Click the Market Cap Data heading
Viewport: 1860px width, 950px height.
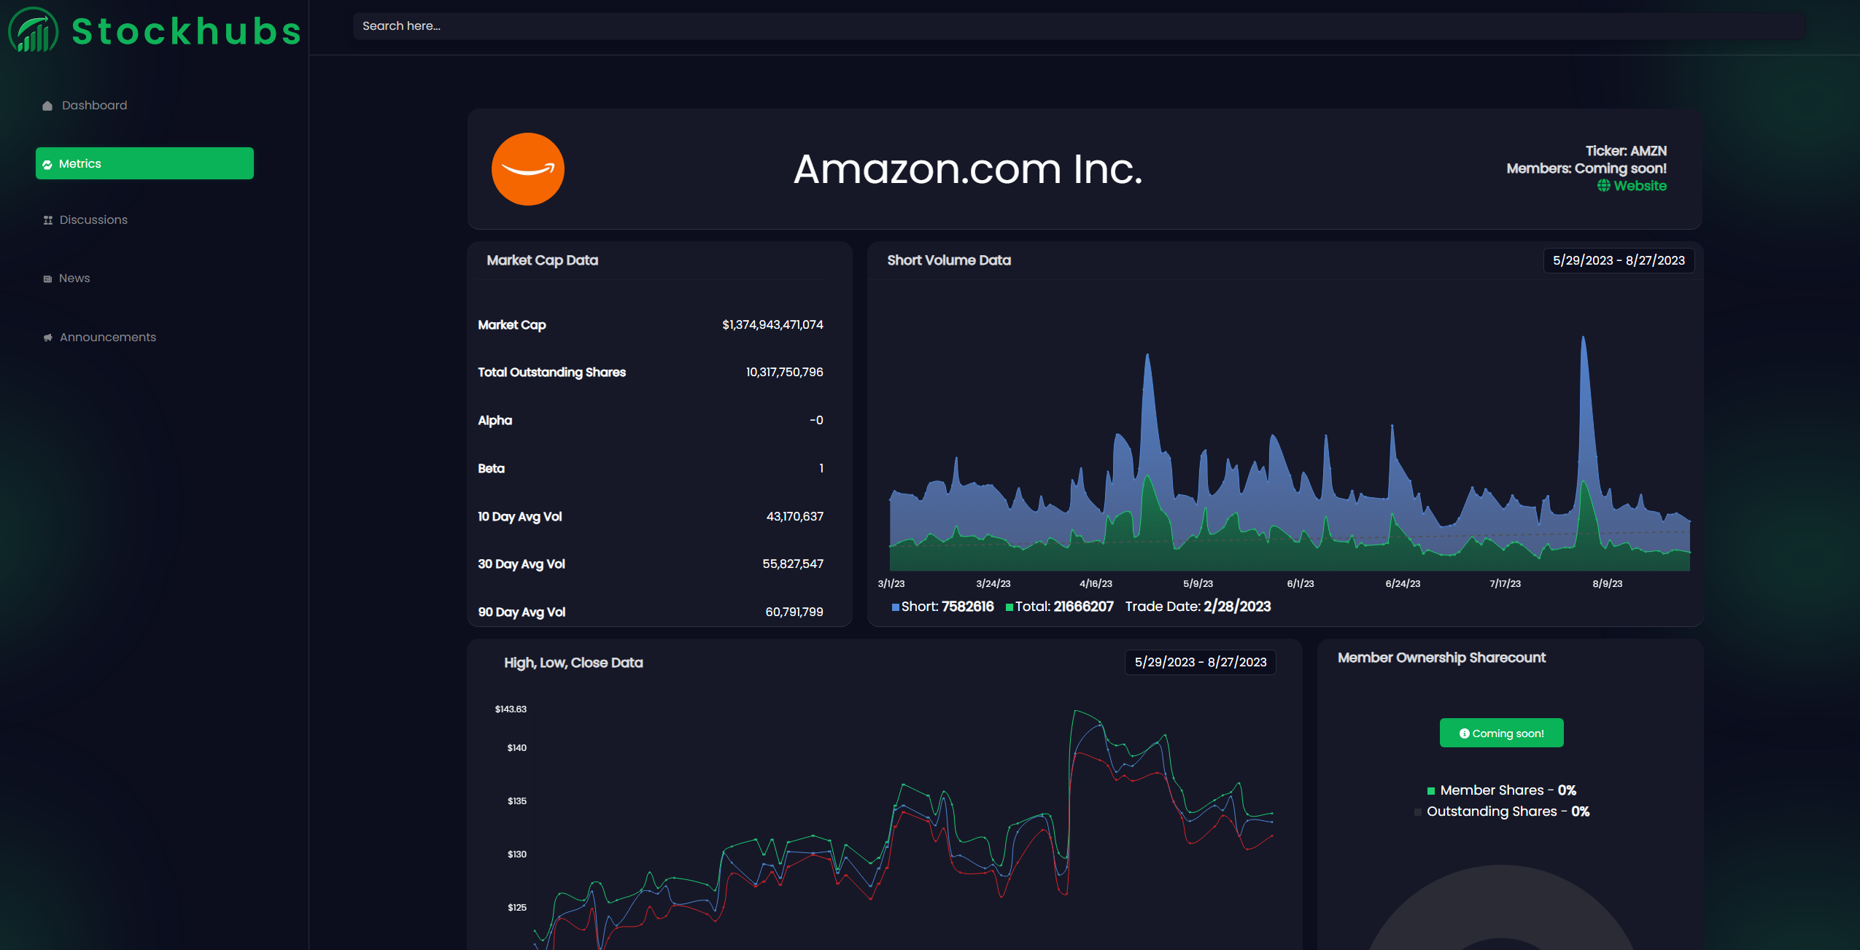[x=542, y=260]
